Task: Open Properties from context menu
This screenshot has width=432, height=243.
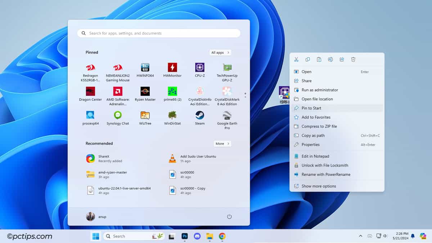Action: [x=337, y=145]
